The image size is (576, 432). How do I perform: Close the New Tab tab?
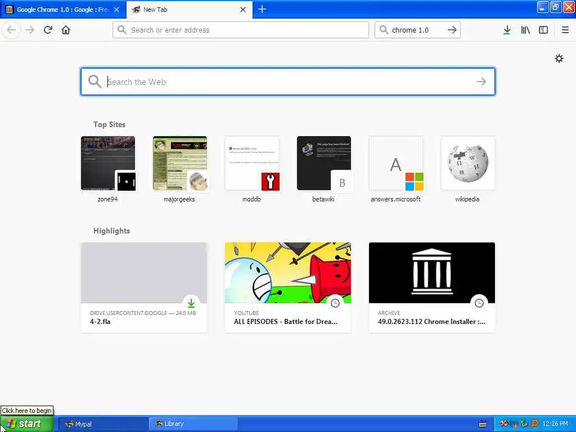(x=243, y=10)
